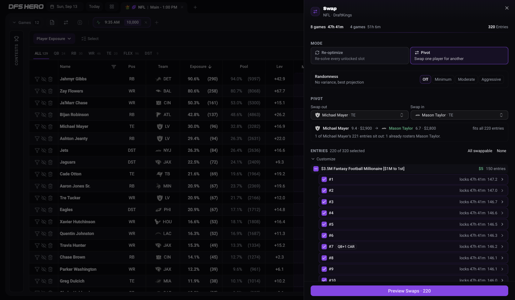The height and width of the screenshot is (300, 515).
Task: Click the Today button
Action: 94,7
